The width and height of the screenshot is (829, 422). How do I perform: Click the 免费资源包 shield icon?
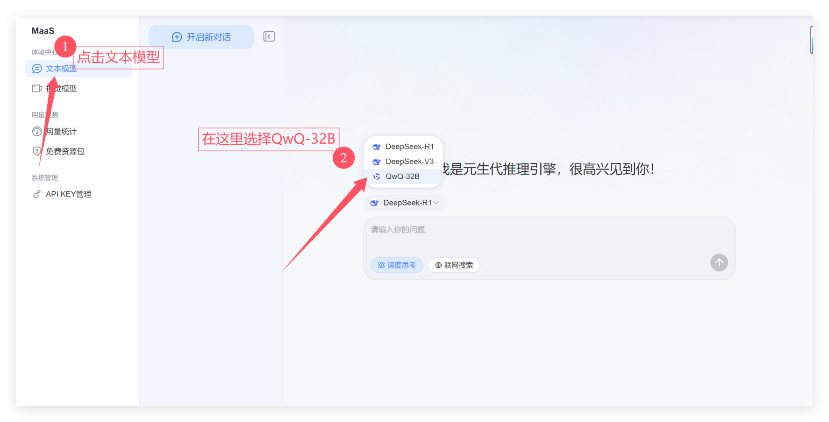point(37,151)
